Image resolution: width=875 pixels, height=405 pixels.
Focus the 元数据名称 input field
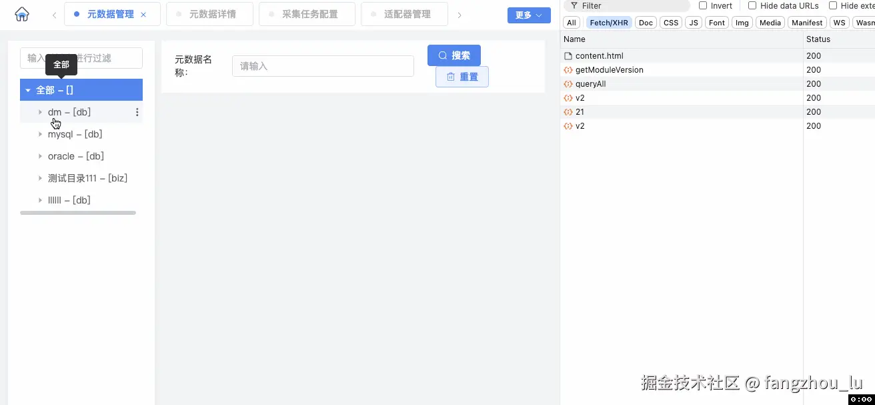323,66
